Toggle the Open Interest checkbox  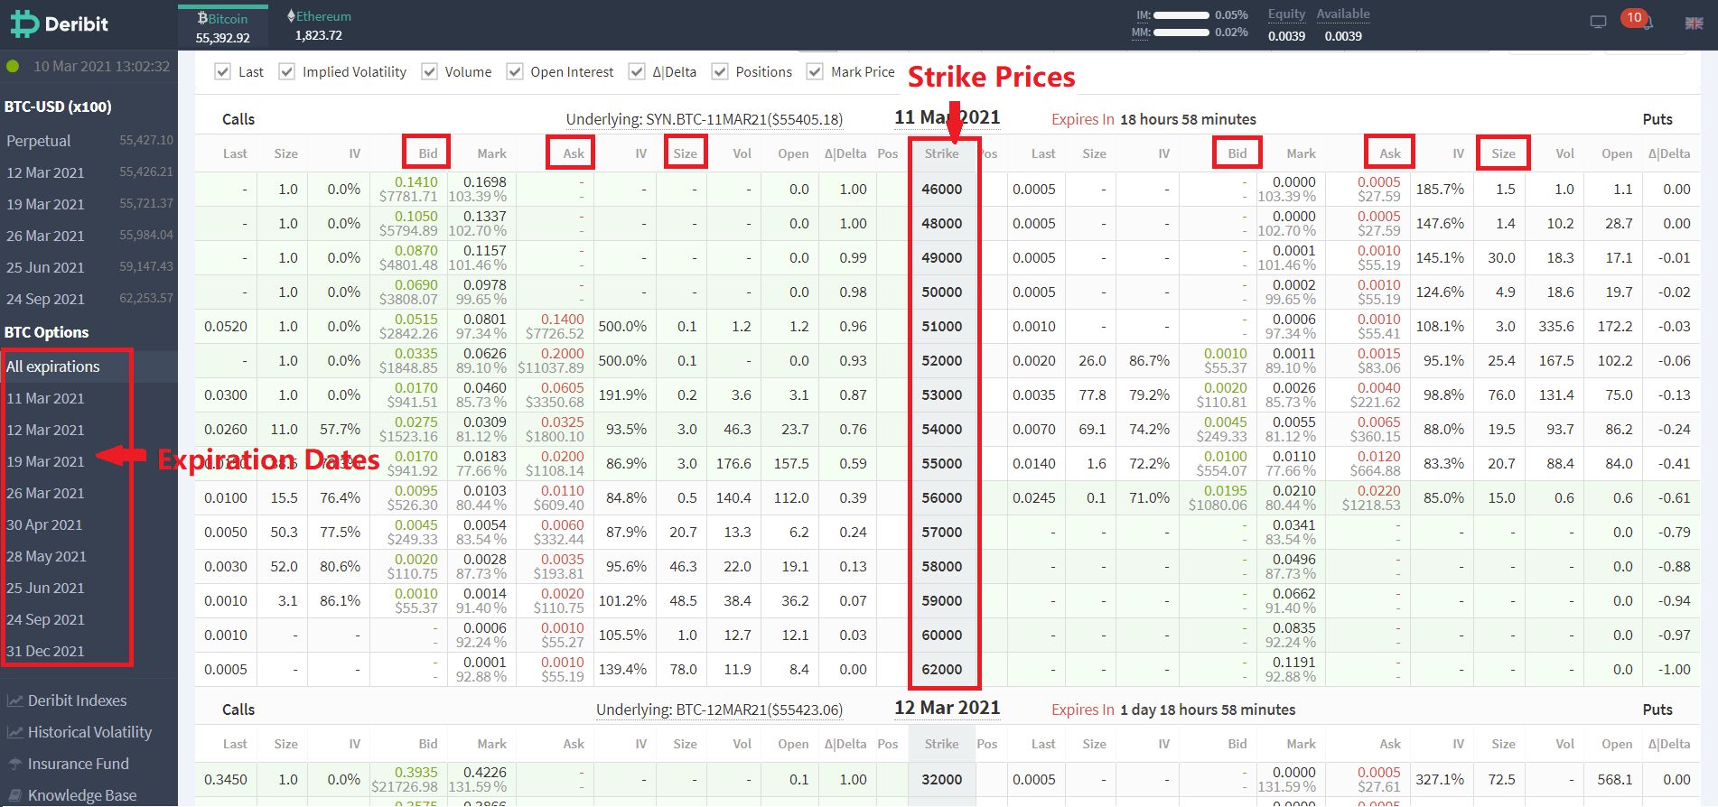[x=514, y=72]
